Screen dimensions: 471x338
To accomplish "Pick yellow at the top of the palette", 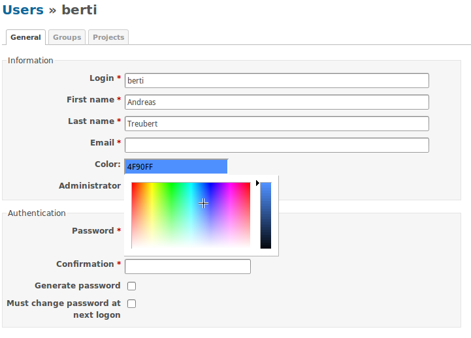I will (x=152, y=185).
